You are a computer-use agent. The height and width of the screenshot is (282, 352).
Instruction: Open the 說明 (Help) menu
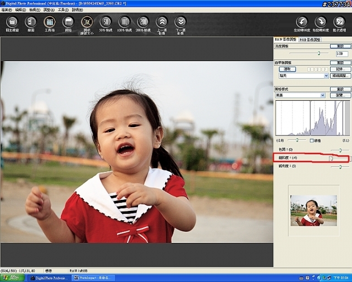point(77,10)
